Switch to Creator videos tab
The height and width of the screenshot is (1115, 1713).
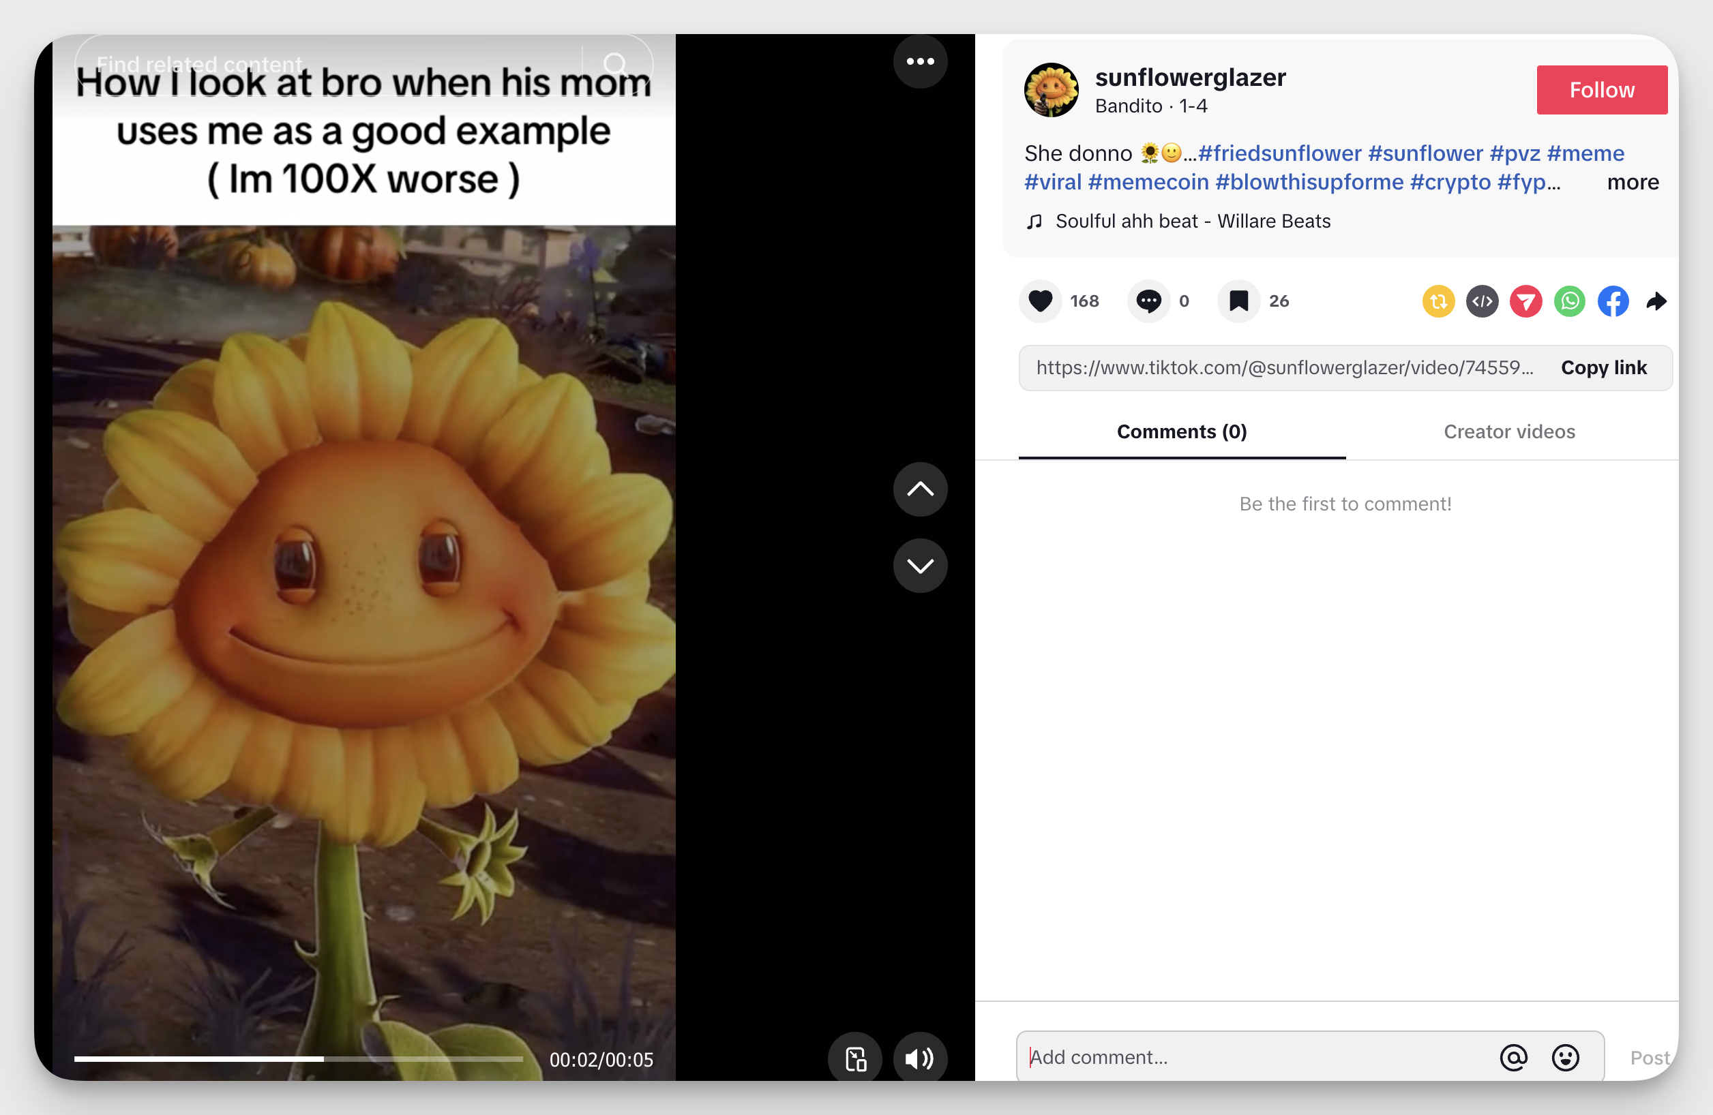tap(1509, 431)
